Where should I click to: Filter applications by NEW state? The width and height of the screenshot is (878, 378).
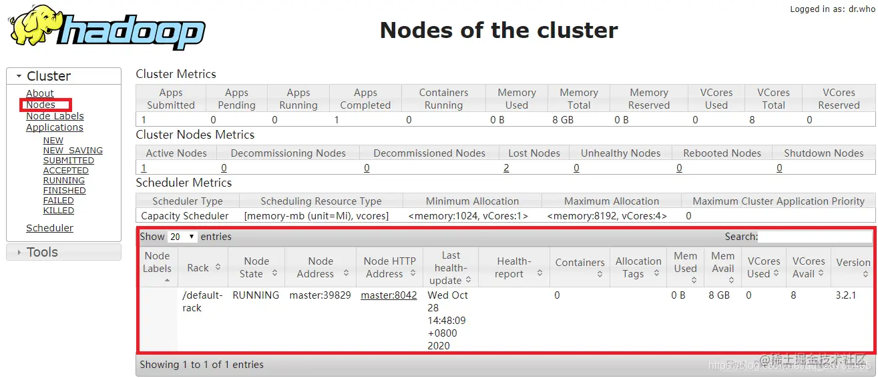tap(53, 141)
